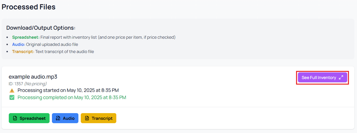Click the document icon on the Transcript button
Image resolution: width=357 pixels, height=133 pixels.
click(x=87, y=118)
